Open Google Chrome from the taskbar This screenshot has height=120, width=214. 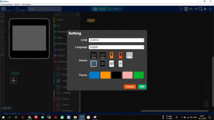pos(29,117)
